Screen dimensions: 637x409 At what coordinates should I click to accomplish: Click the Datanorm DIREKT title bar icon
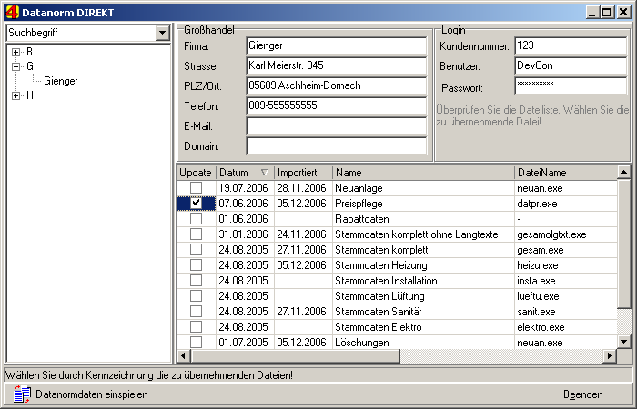(11, 12)
